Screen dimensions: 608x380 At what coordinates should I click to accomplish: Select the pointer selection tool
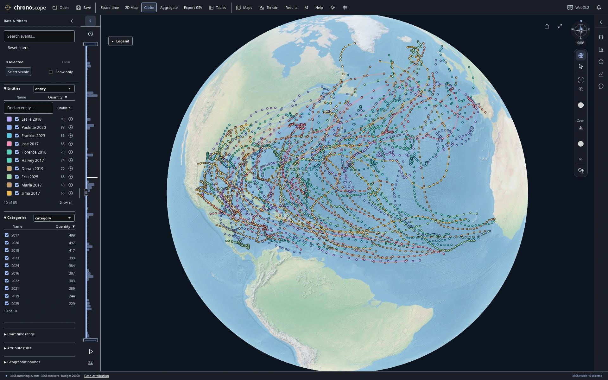(x=581, y=66)
